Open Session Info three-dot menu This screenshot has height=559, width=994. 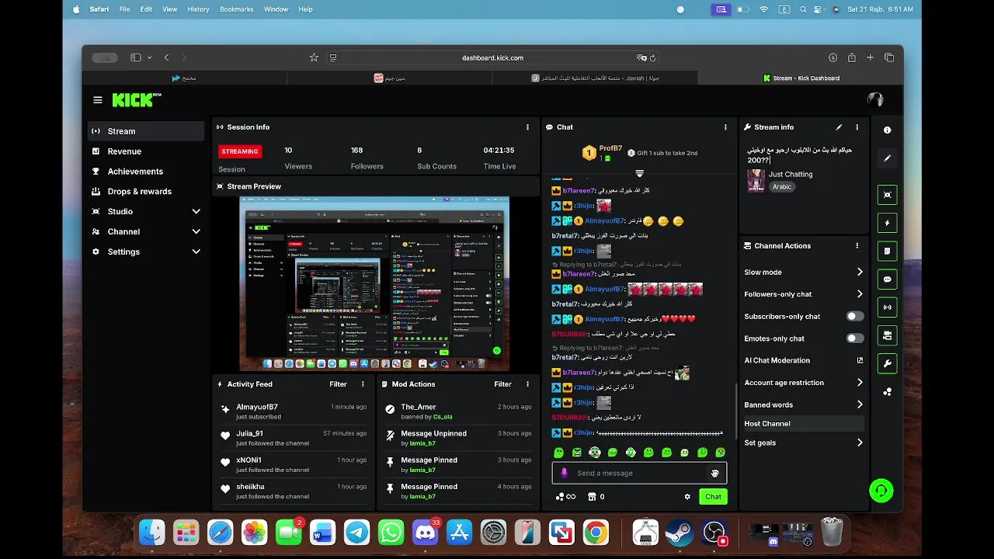[527, 127]
